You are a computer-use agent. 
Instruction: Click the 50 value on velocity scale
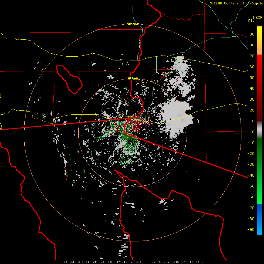(252, 78)
